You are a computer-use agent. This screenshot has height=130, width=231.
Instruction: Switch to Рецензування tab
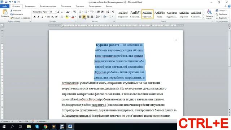pos(95,6)
